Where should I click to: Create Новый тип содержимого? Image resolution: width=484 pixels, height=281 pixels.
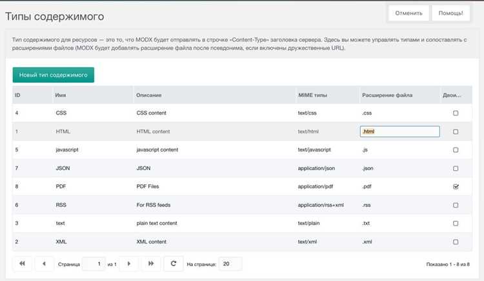tap(54, 75)
